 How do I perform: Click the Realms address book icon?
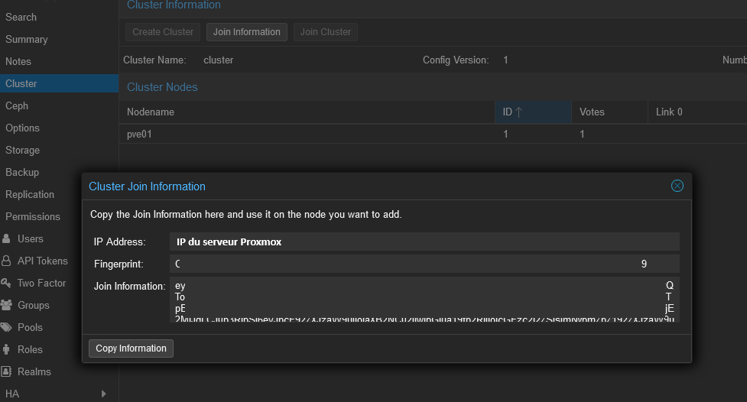coord(6,371)
